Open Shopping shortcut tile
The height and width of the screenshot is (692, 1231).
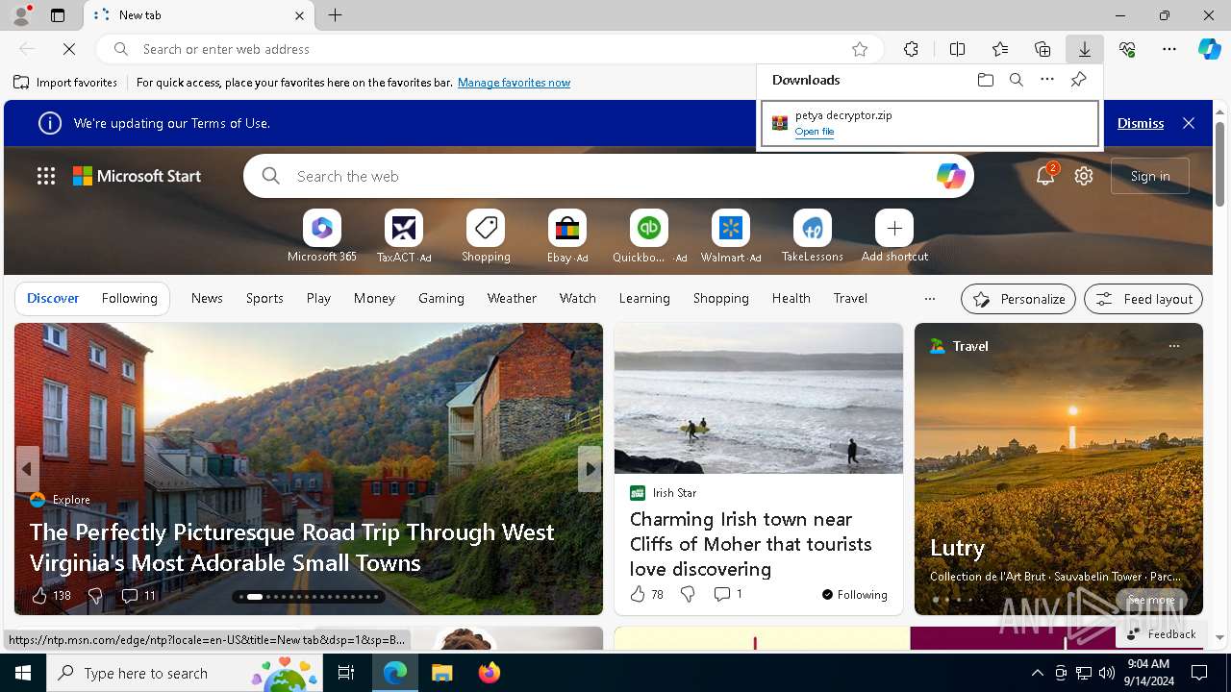click(486, 236)
